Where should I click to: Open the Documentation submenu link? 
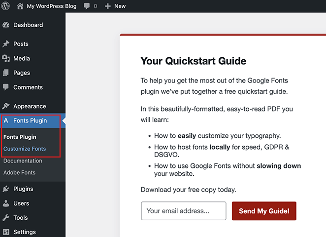tap(23, 160)
